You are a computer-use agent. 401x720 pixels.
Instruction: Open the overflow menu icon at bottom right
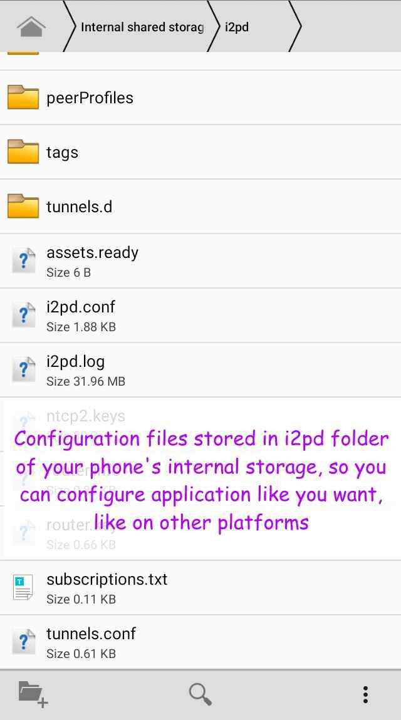pos(365,694)
